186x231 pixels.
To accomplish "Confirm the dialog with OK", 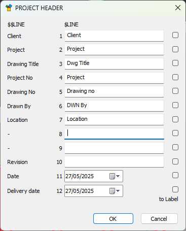I will click(x=113, y=219).
